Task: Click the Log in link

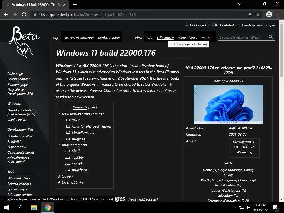Action: [x=270, y=25]
